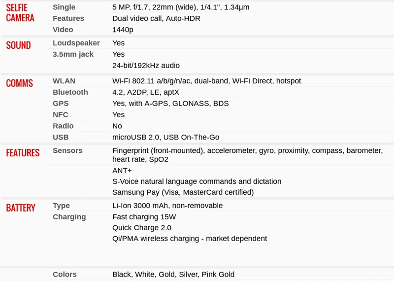Click the red SELFIE CAMERA section heading
The image size is (394, 281).
[x=20, y=13]
